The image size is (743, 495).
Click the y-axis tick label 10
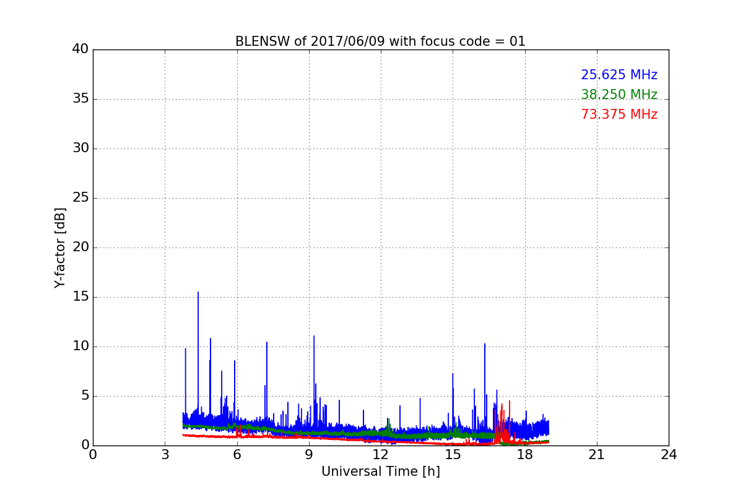80,346
